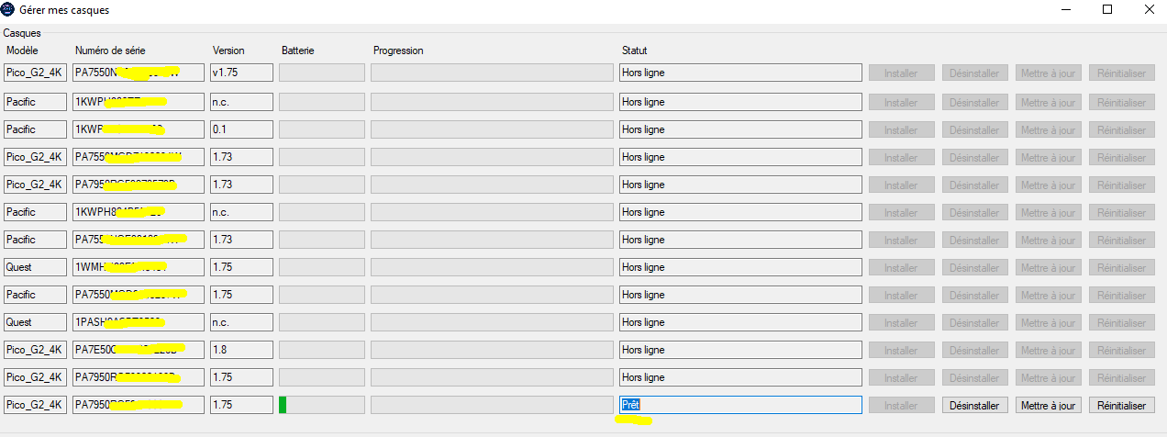Click the progression bar in the Prêt row
This screenshot has height=437, width=1167.
(492, 405)
